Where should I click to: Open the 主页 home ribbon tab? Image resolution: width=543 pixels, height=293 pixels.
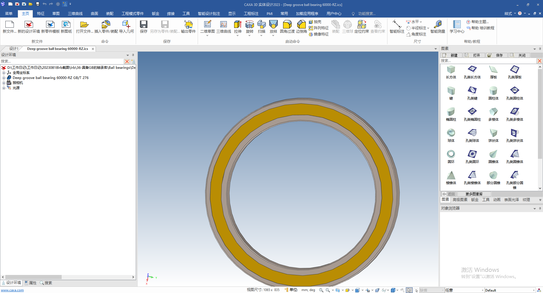(x=25, y=14)
